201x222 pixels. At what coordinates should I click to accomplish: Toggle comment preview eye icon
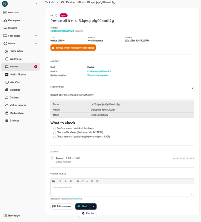(54, 181)
